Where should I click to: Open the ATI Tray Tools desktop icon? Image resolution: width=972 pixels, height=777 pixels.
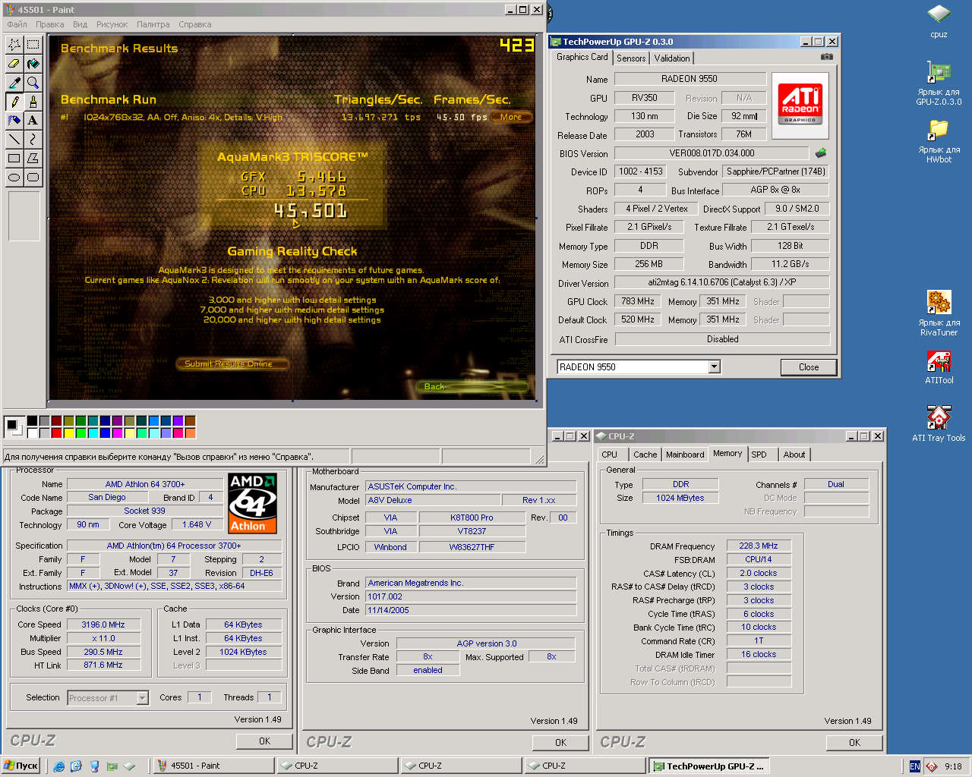click(939, 423)
